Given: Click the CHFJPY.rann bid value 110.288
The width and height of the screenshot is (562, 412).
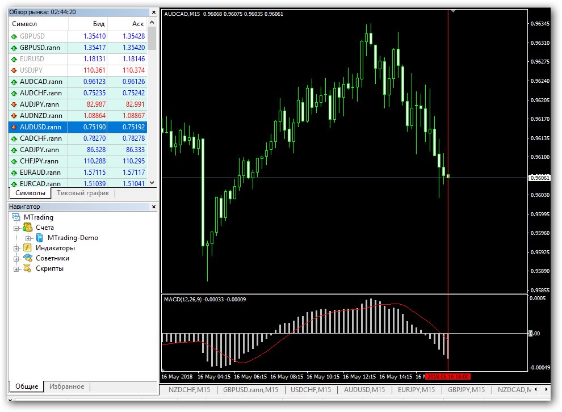Looking at the screenshot, I should (95, 161).
